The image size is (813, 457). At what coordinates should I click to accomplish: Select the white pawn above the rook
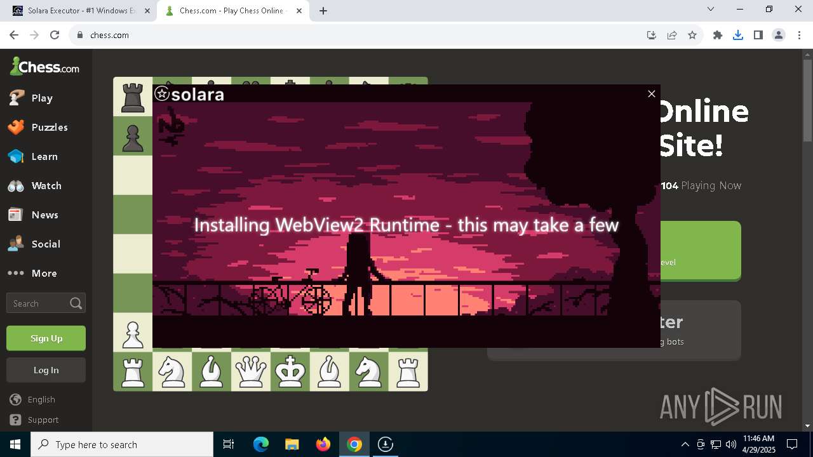[133, 333]
